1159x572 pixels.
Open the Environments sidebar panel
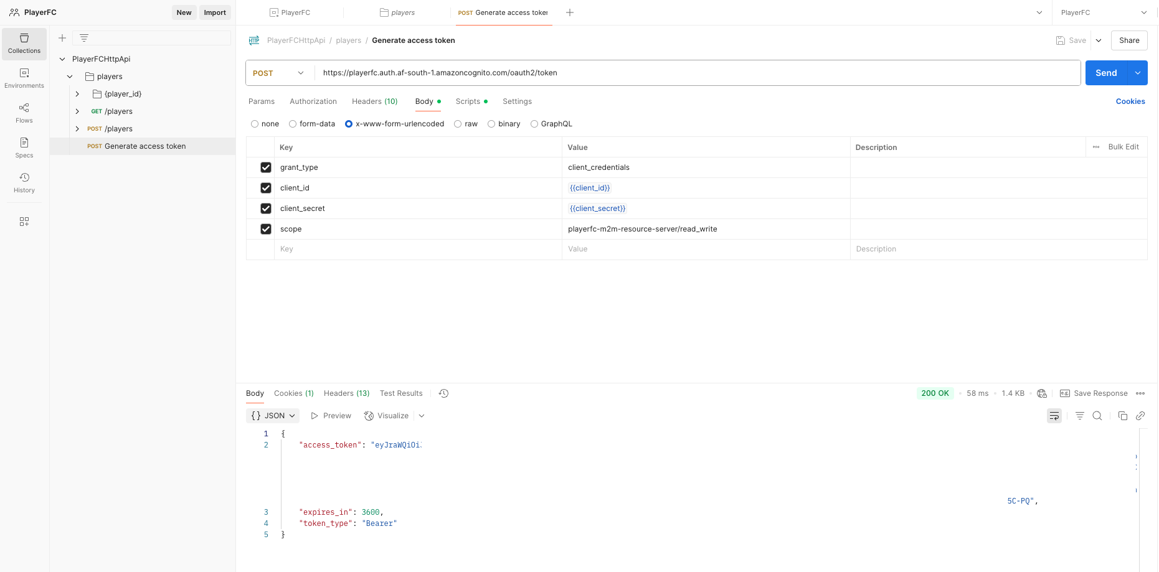click(x=24, y=78)
